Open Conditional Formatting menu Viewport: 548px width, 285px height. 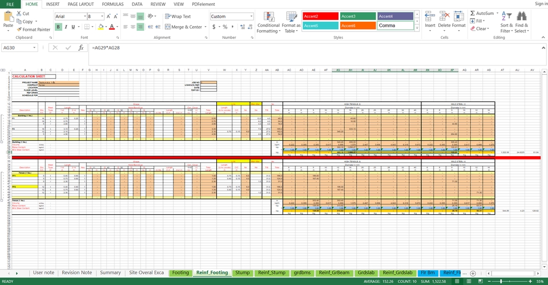(x=268, y=22)
